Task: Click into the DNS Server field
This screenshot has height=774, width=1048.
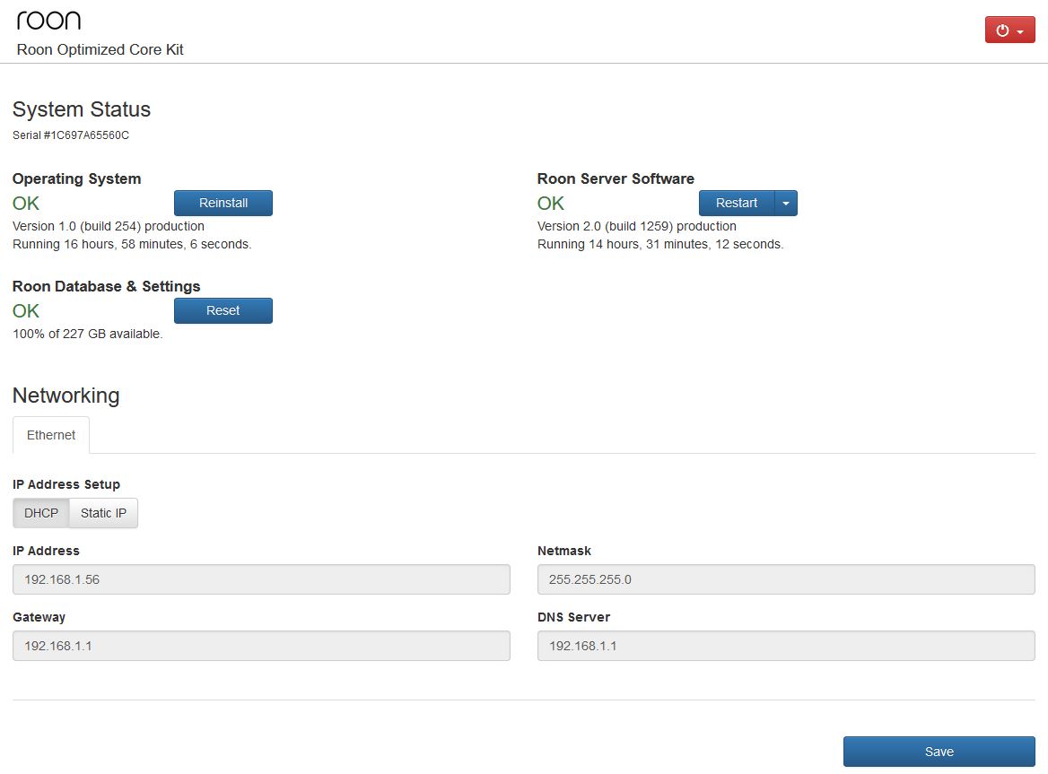Action: coord(785,646)
